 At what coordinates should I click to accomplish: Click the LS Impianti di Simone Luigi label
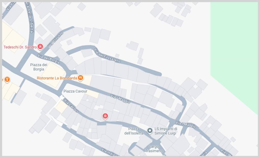tap(166, 131)
